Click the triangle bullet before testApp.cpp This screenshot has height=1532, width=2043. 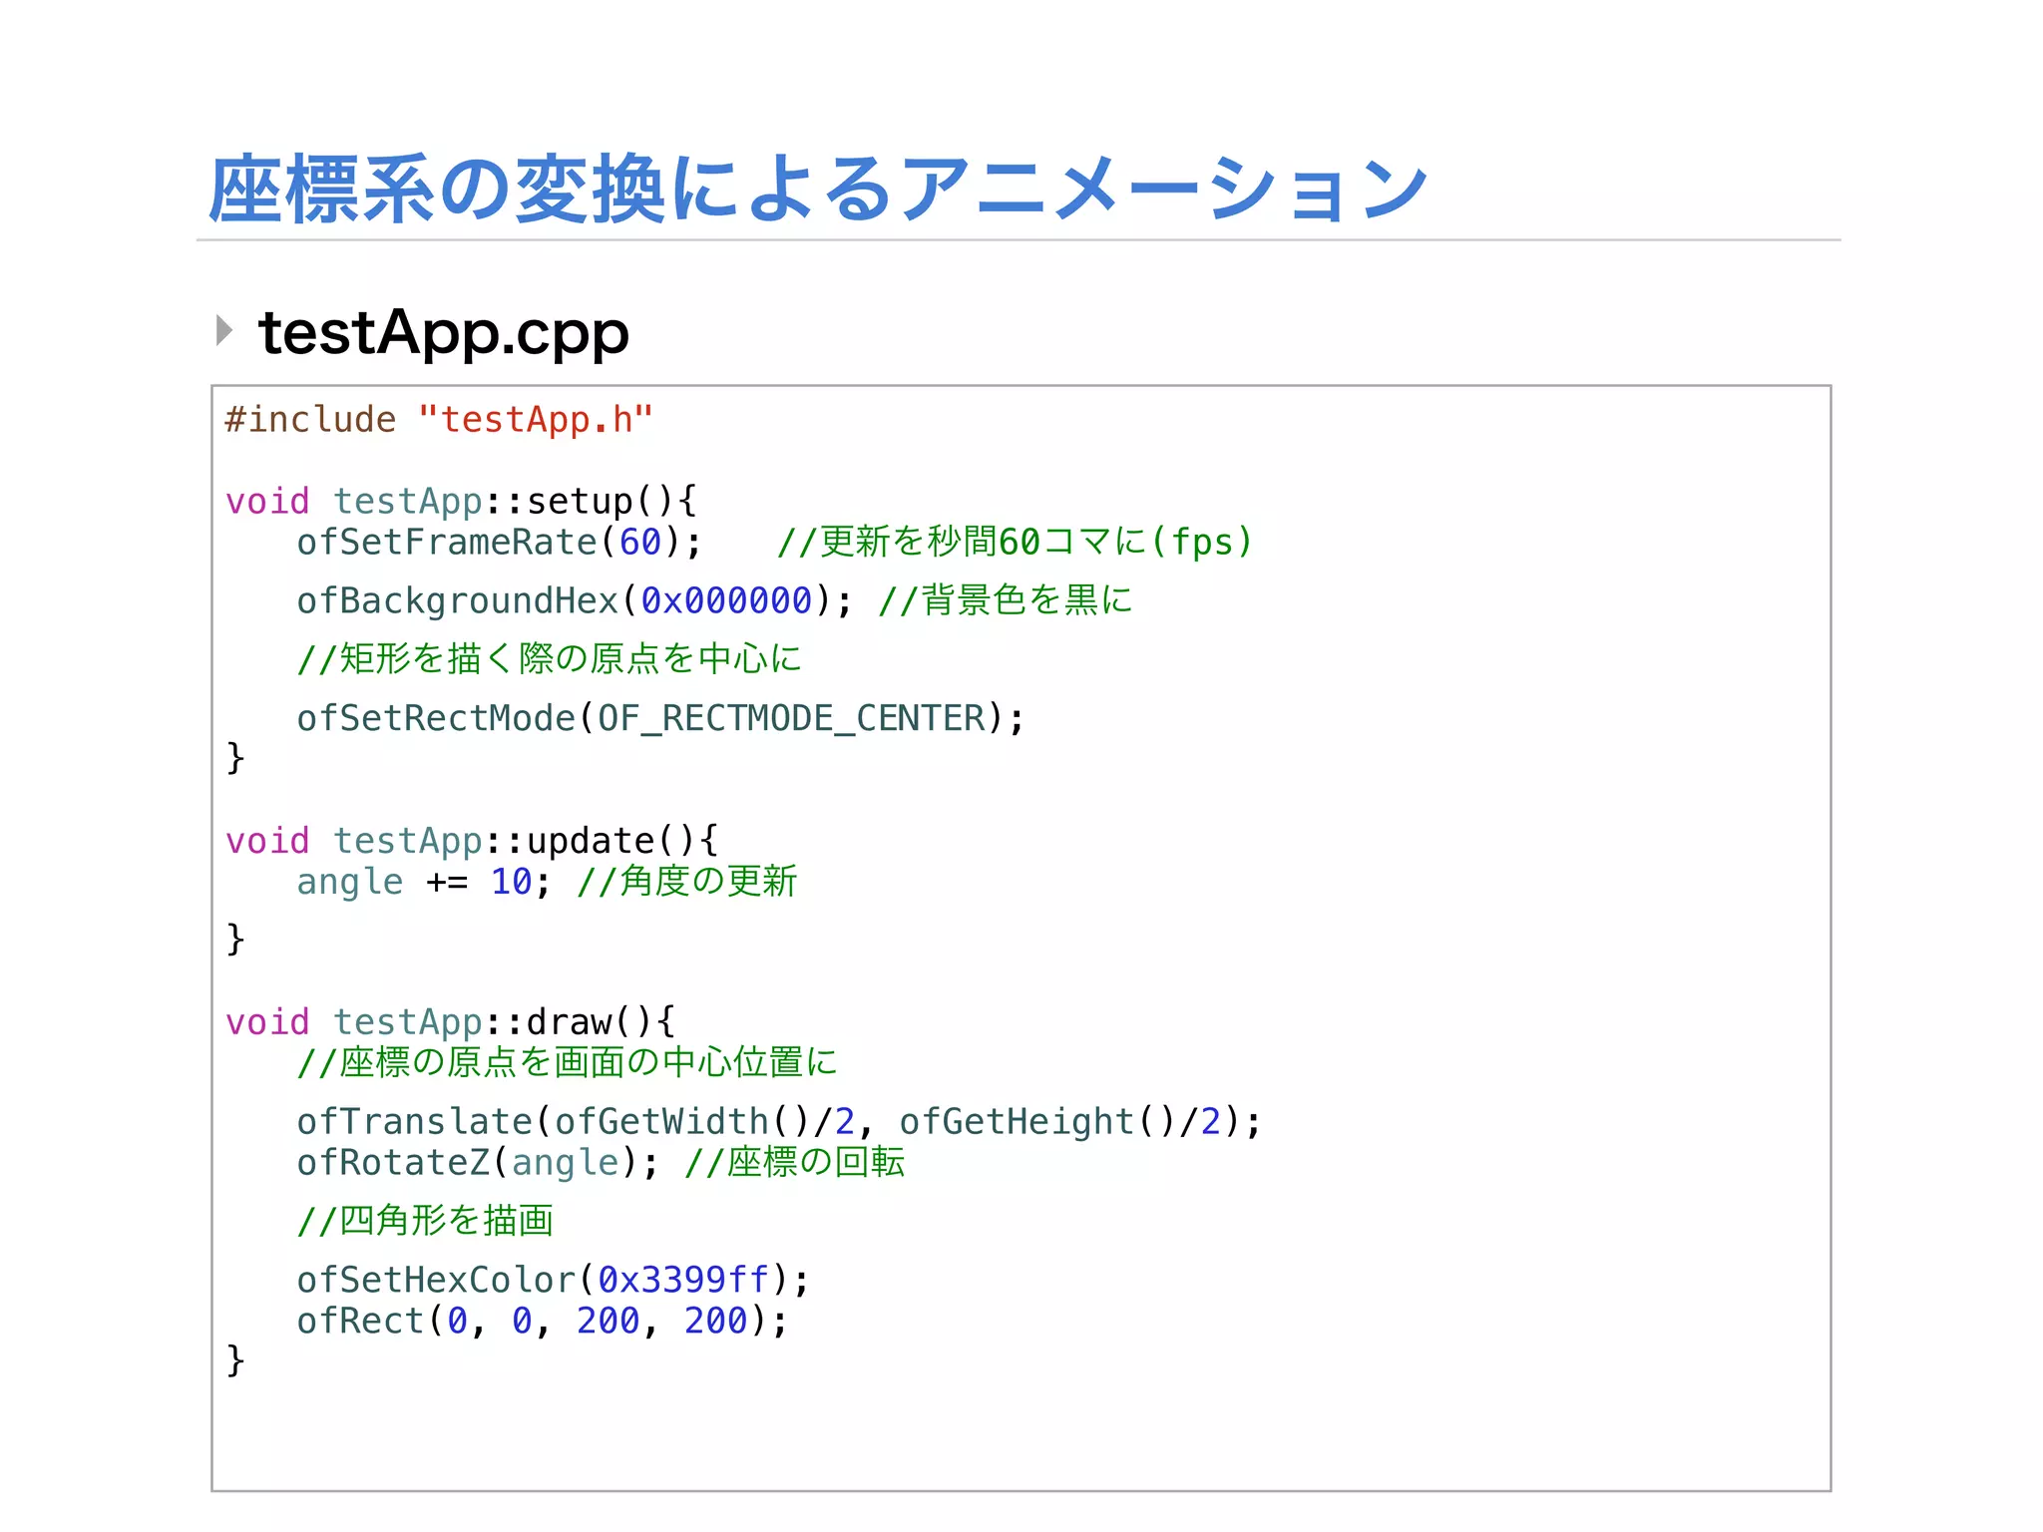[224, 330]
